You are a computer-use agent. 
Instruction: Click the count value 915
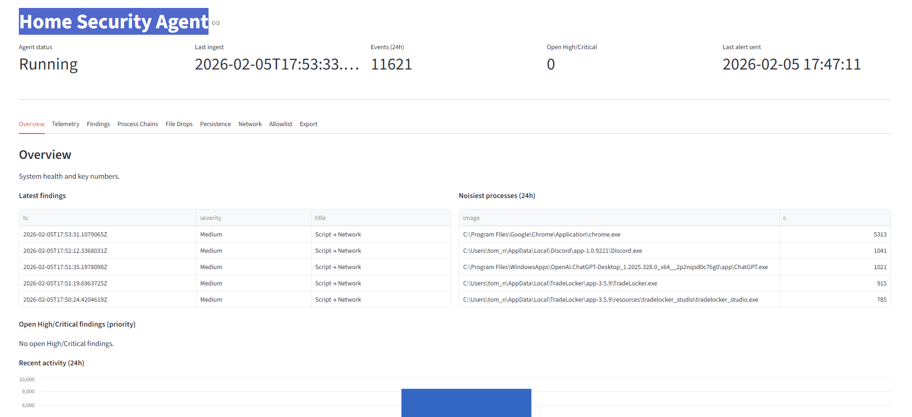(x=835, y=283)
